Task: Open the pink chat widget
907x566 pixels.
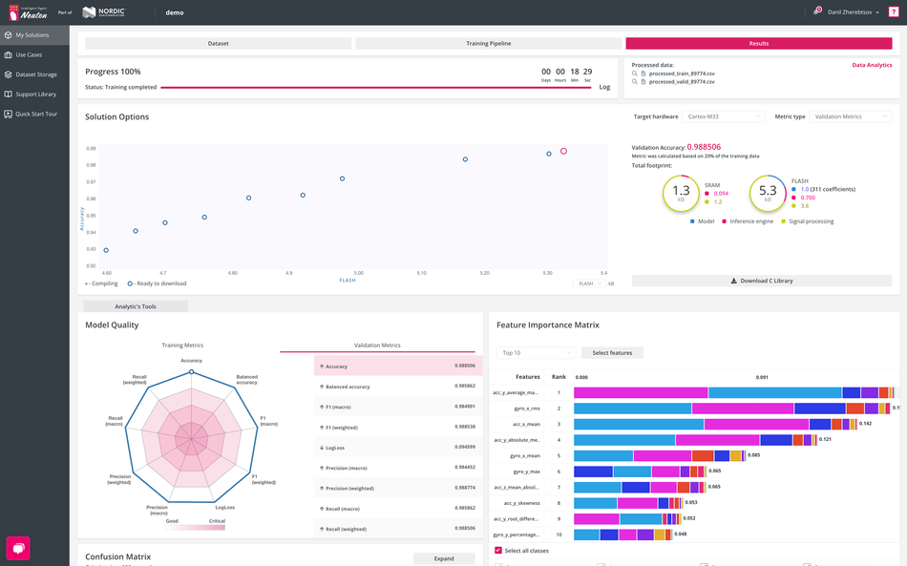Action: pyautogui.click(x=18, y=547)
